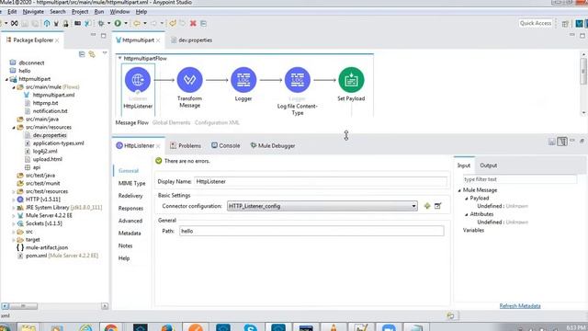Open the Navigate menu
Viewport: 588px width, 331px height.
[x=33, y=12]
